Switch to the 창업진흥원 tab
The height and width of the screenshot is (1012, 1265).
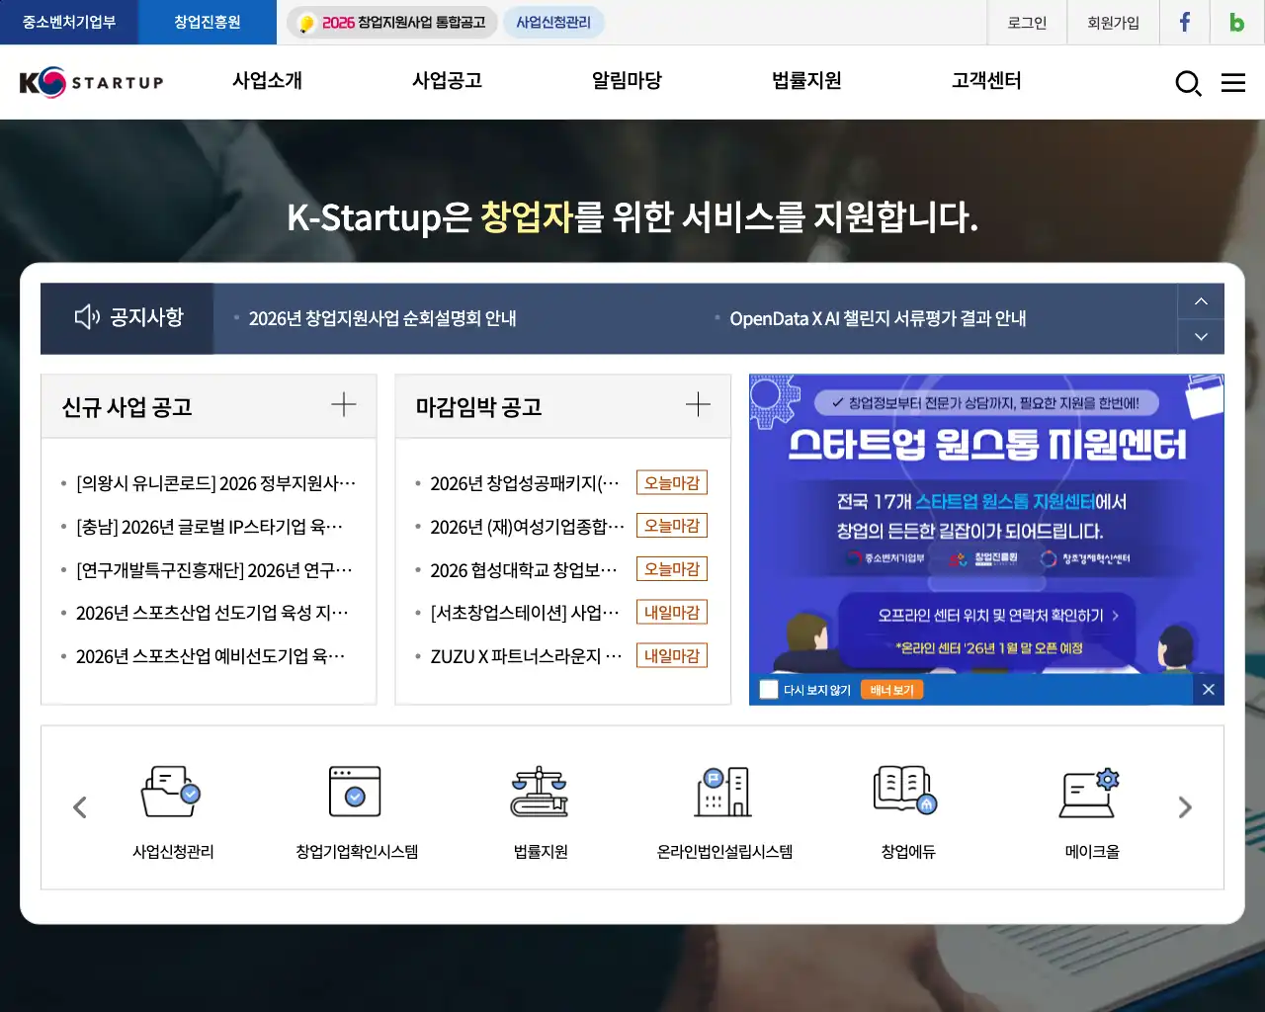coord(207,22)
